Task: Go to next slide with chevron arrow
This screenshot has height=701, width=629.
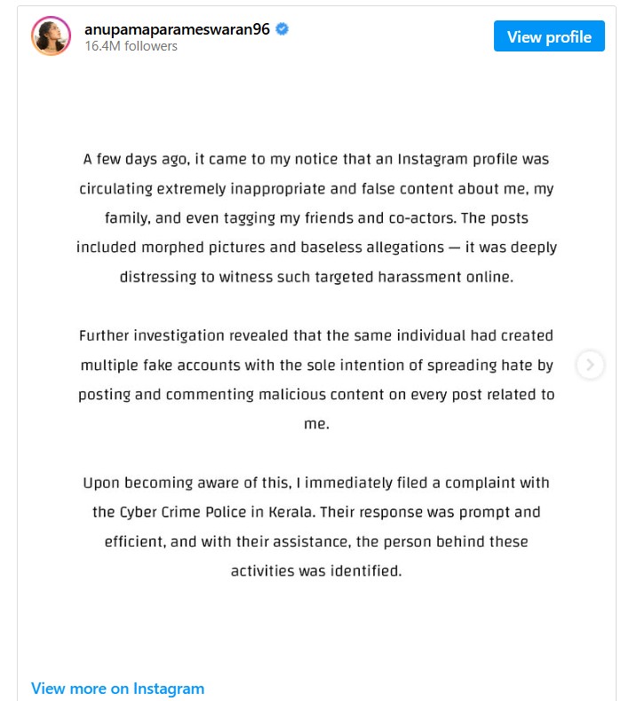Action: 590,365
